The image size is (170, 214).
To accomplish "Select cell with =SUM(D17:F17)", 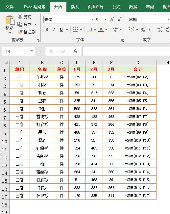I will (x=138, y=196).
